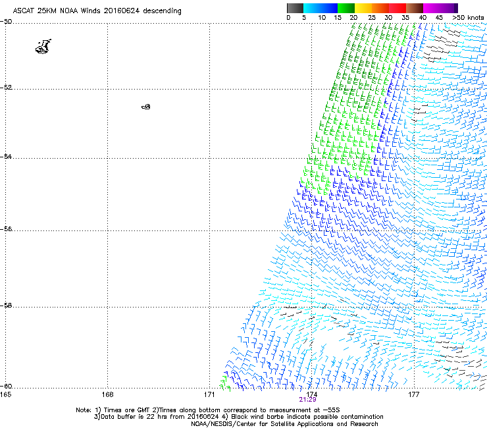The image size is (487, 428).
Task: Click the legend scale label "45"
Action: pyautogui.click(x=439, y=18)
